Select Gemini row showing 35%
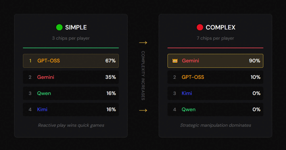286x150 pixels. (71, 77)
